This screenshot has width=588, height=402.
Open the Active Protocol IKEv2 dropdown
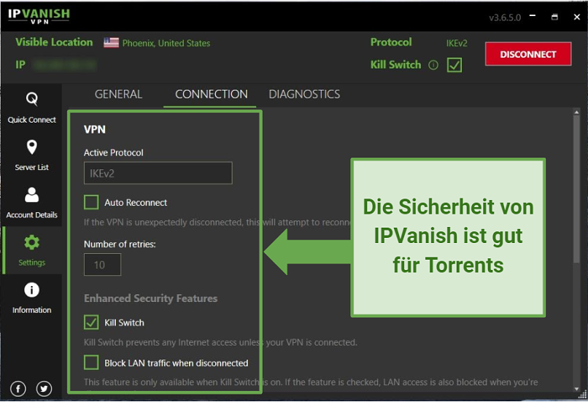158,173
